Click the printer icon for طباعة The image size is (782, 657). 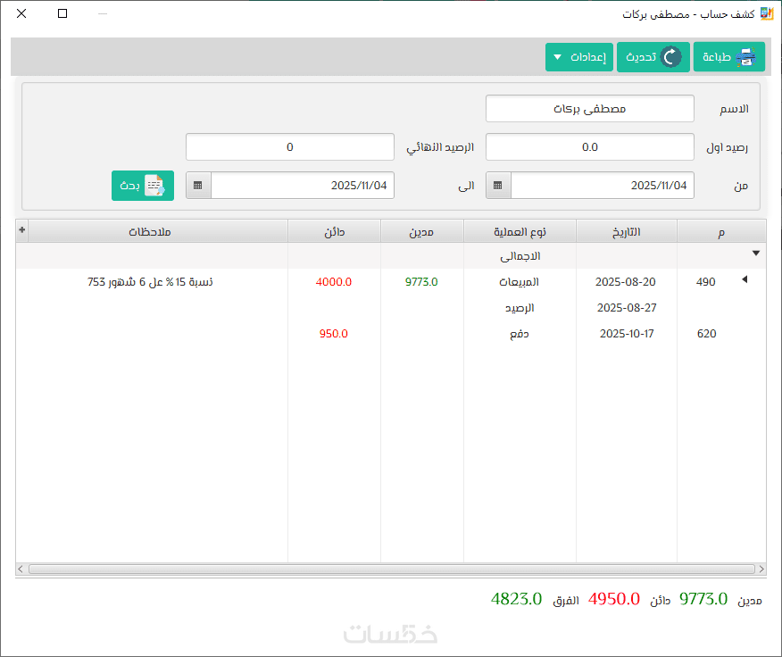click(745, 57)
